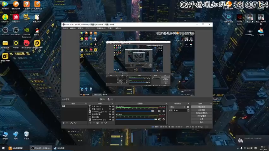Click the Start Virtual Camera button
Image resolution: width=269 pixels, height=151 pixels.
tap(201, 113)
